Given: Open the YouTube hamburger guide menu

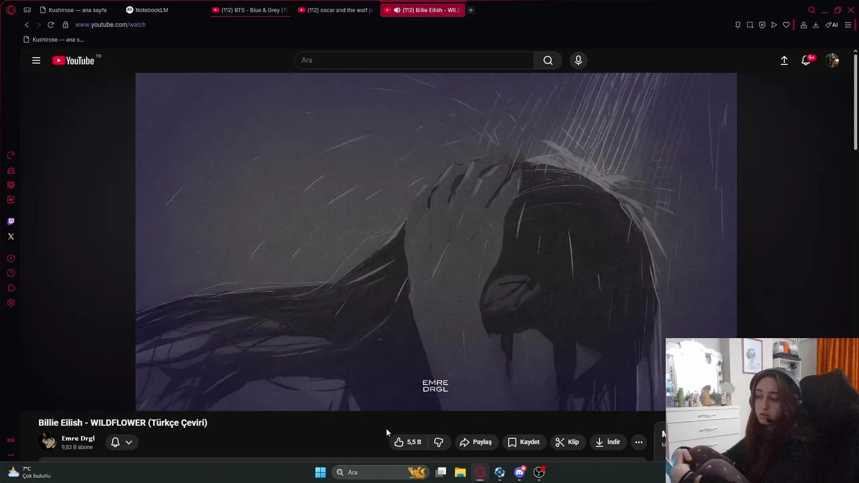Looking at the screenshot, I should point(36,60).
